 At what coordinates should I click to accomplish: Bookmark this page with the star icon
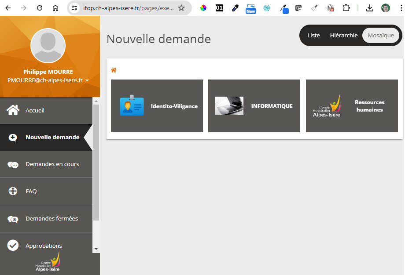[x=181, y=8]
